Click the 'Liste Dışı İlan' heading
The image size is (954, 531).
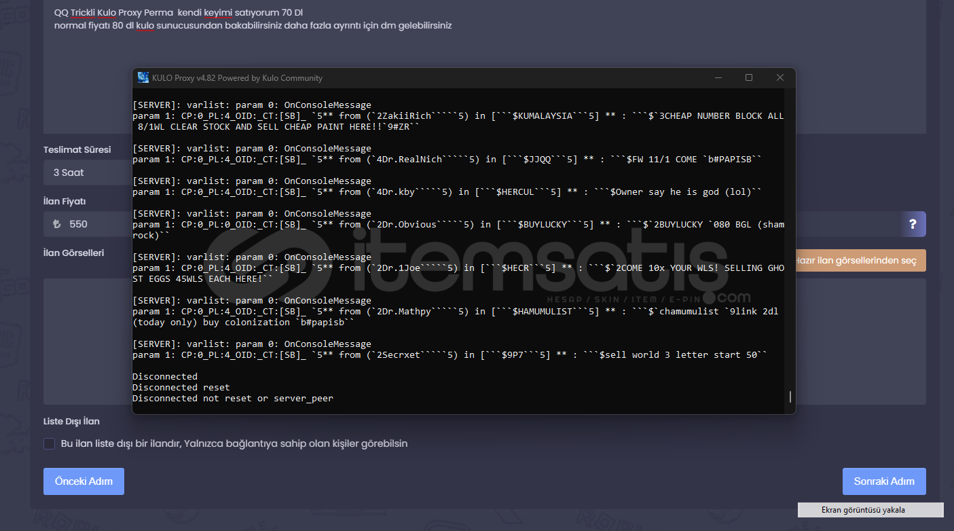pyautogui.click(x=71, y=422)
